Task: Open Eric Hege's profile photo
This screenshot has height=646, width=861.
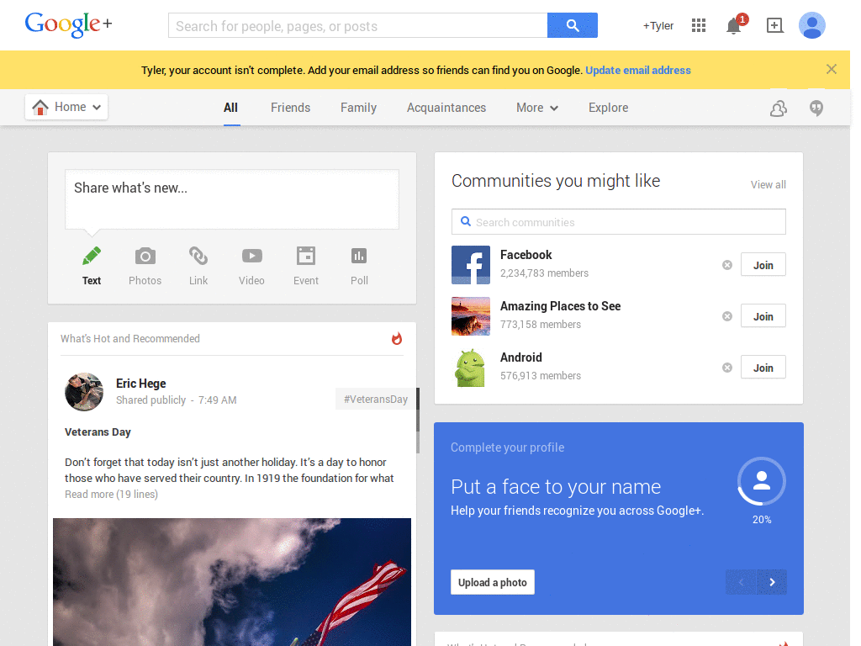Action: pos(84,392)
